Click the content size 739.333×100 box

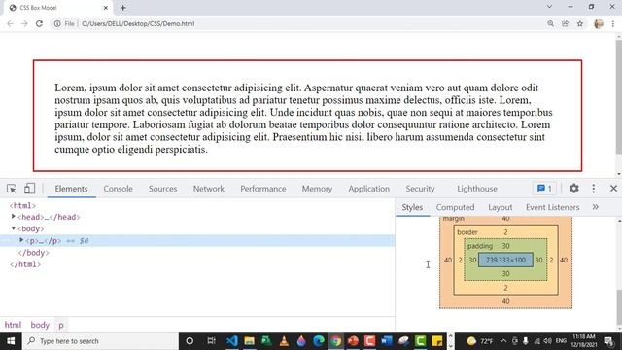pyautogui.click(x=505, y=260)
